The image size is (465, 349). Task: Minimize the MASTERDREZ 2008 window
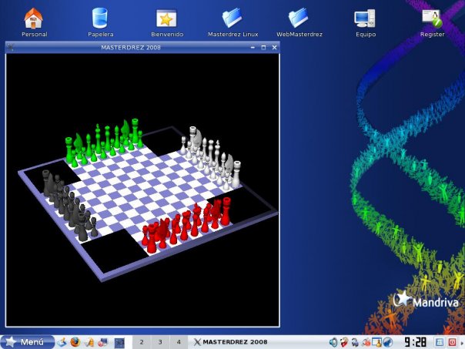[x=253, y=48]
